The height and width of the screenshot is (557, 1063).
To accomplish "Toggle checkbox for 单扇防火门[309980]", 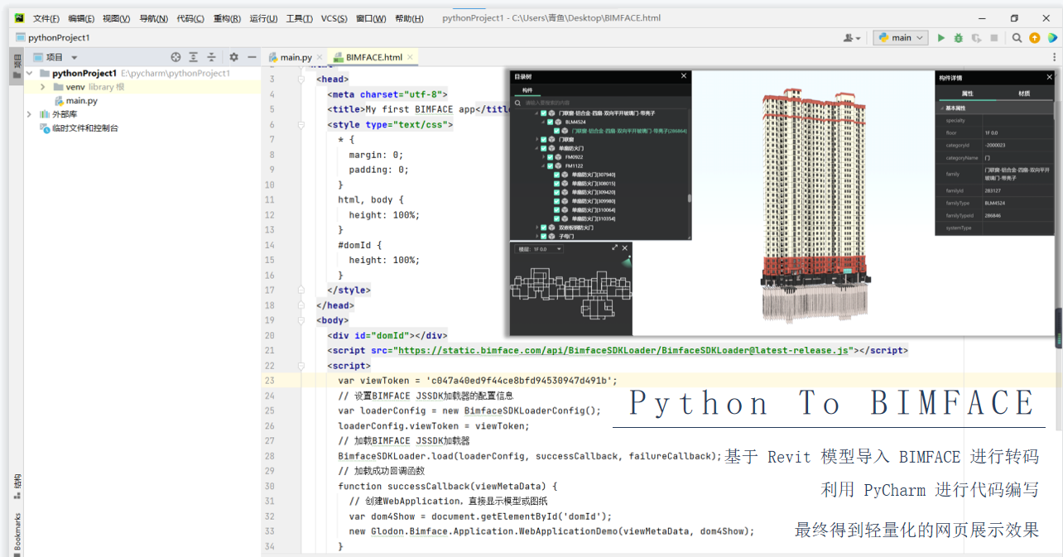I will pyautogui.click(x=557, y=201).
